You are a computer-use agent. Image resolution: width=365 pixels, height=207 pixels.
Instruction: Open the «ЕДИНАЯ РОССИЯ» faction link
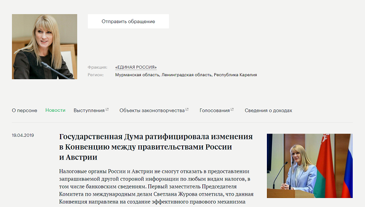coord(136,67)
